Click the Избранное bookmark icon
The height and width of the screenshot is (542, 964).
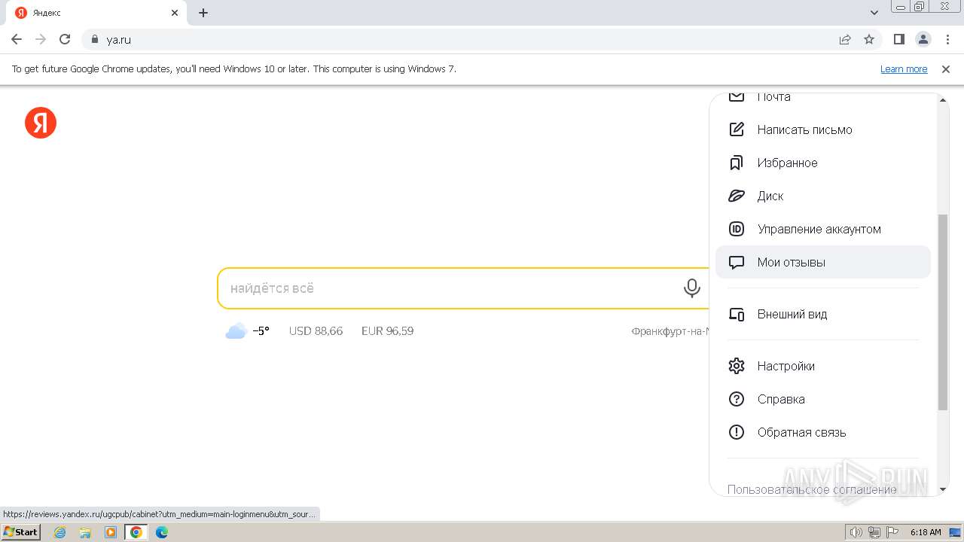coord(737,163)
